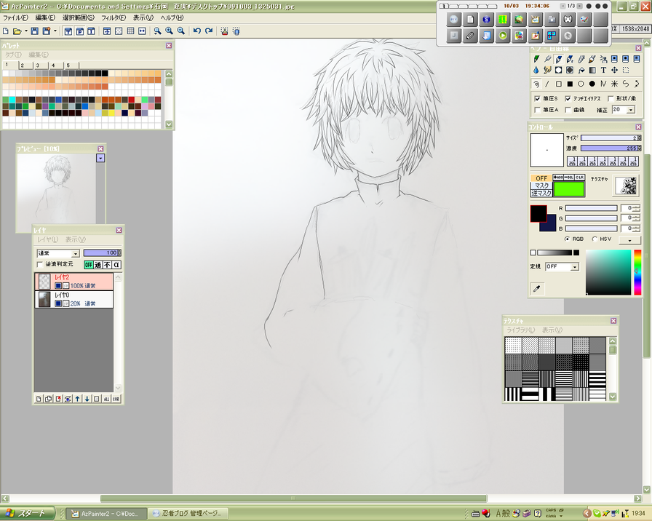The height and width of the screenshot is (521, 652).
Task: Click the mask OFF button
Action: tap(541, 178)
